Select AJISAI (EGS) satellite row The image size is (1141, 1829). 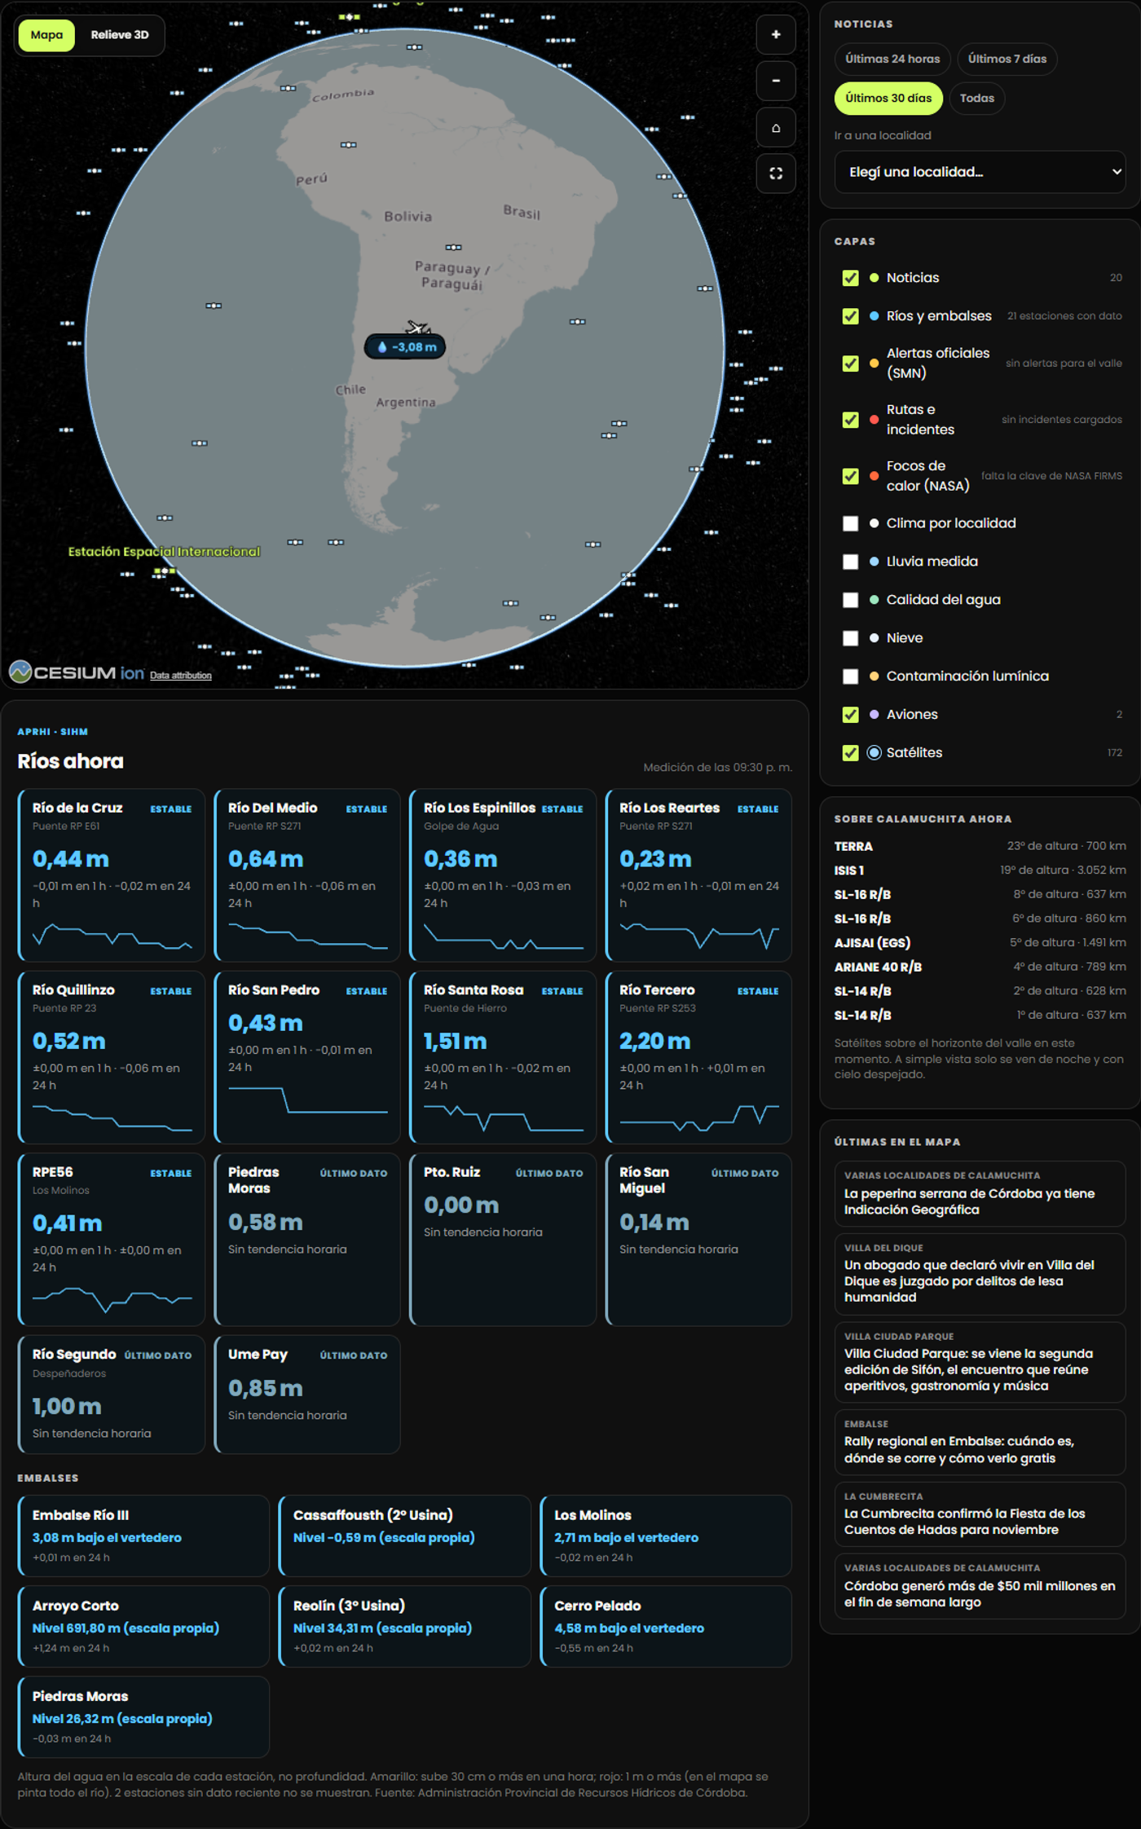(x=980, y=943)
